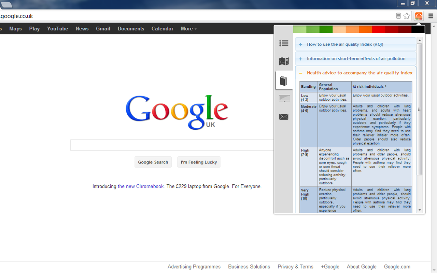Click the bright red AQI band swatch
The image size is (437, 273).
click(379, 29)
